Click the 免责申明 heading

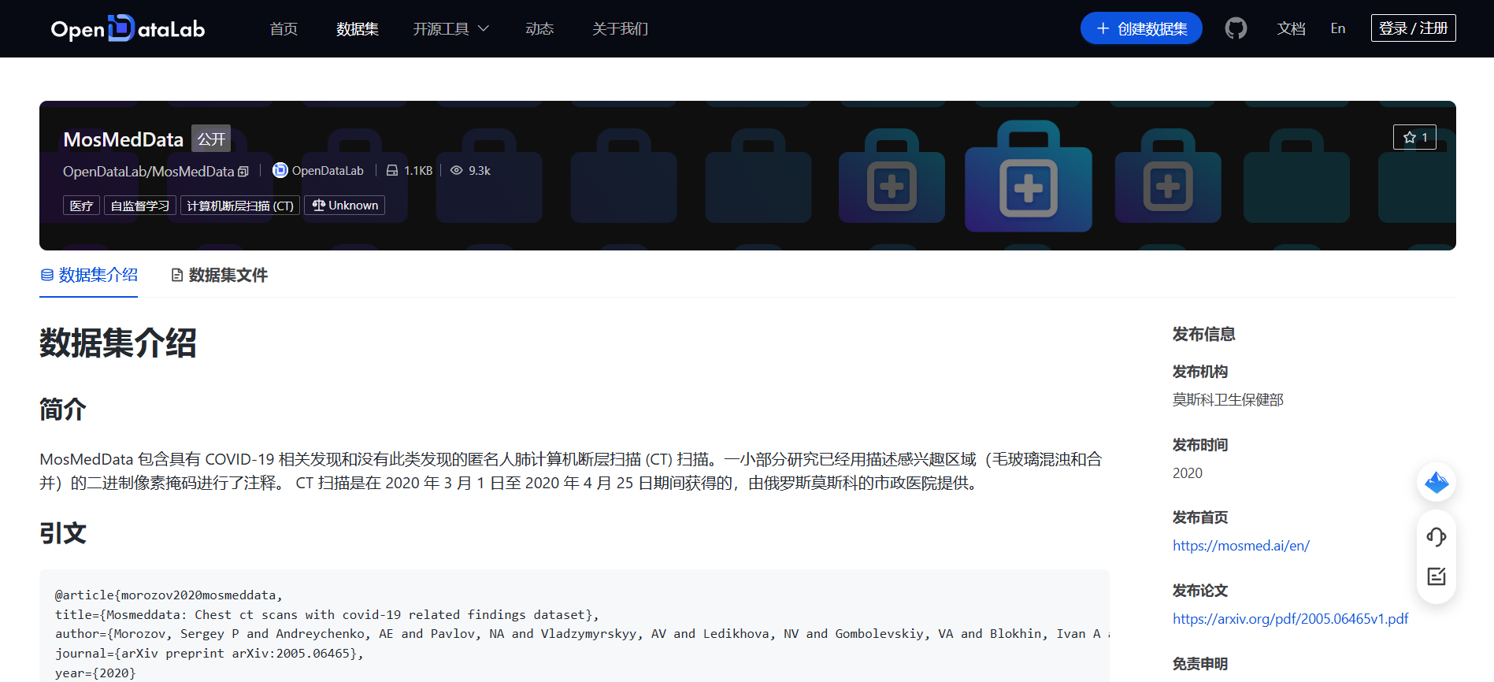click(1200, 664)
